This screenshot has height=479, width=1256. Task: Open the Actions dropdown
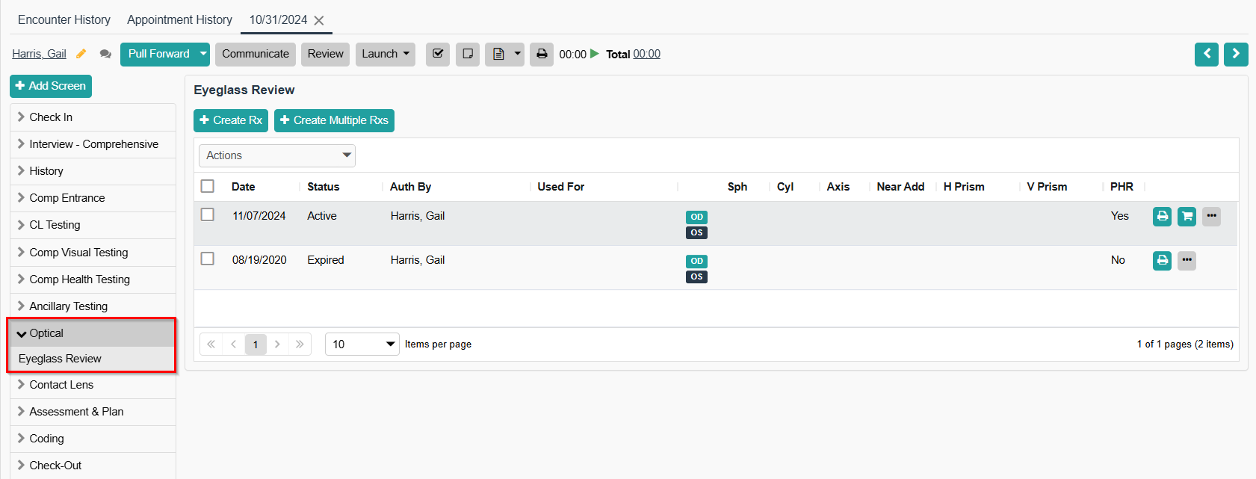(276, 155)
